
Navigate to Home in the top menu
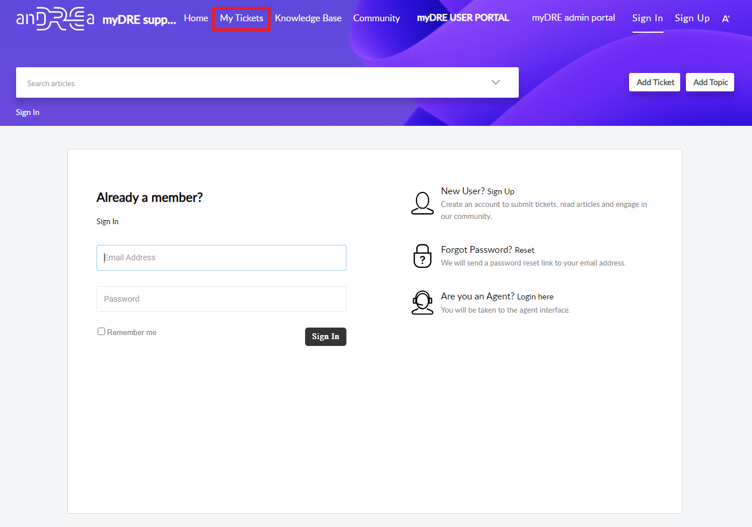(x=196, y=18)
